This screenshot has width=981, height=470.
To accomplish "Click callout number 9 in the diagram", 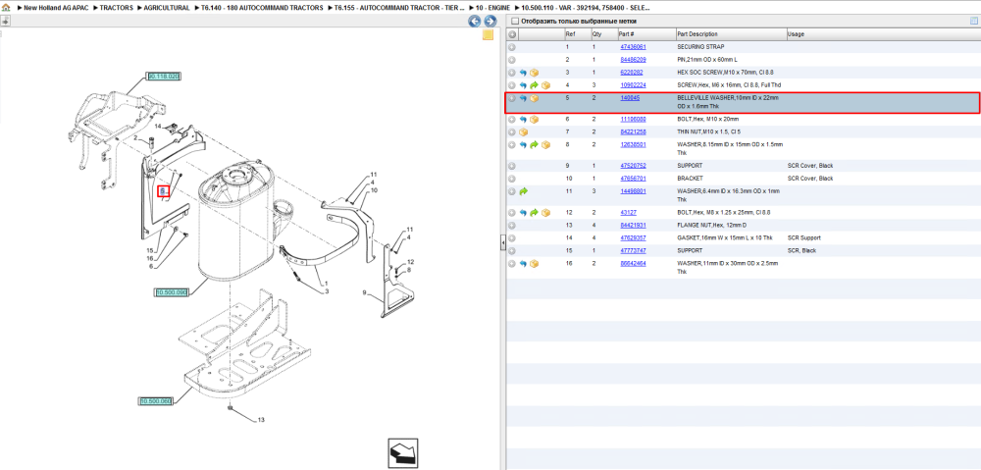I will 365,292.
